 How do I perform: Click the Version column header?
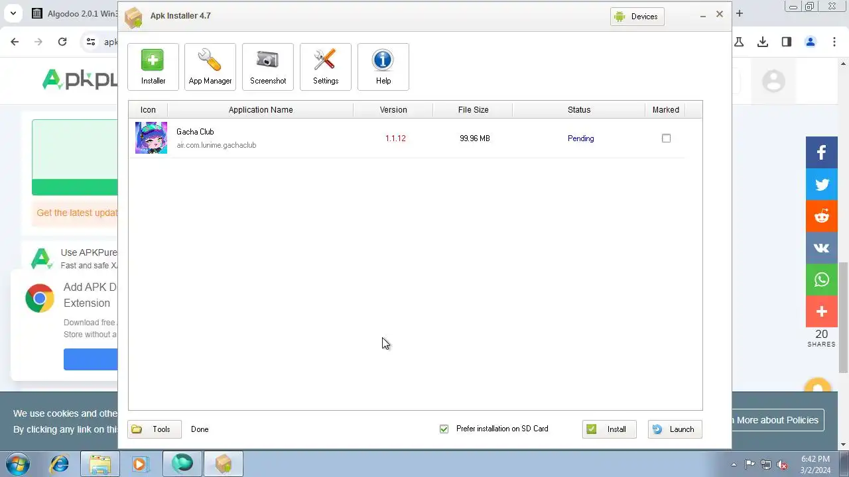393,110
